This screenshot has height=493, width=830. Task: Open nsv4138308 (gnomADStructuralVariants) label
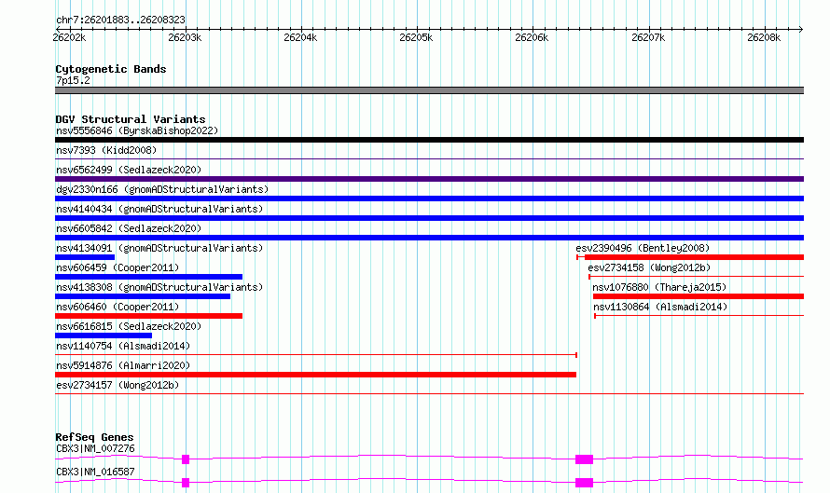coord(159,287)
